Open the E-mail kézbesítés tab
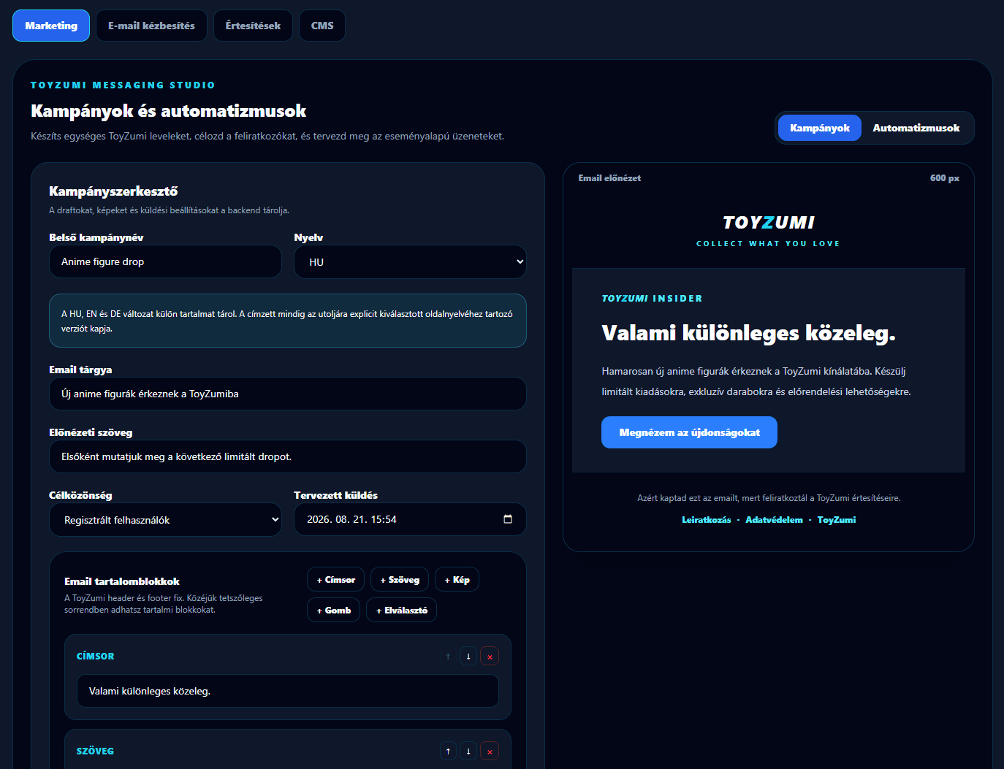The height and width of the screenshot is (769, 1004). (x=151, y=26)
